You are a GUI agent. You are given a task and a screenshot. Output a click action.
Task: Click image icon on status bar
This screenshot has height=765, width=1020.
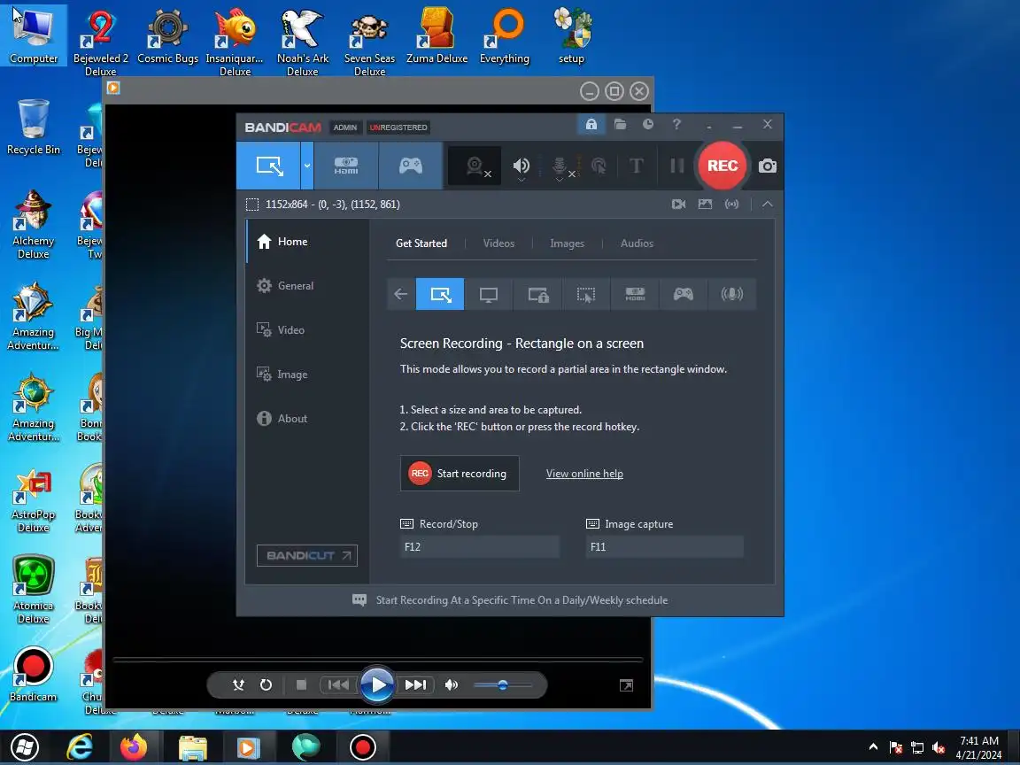pos(705,205)
